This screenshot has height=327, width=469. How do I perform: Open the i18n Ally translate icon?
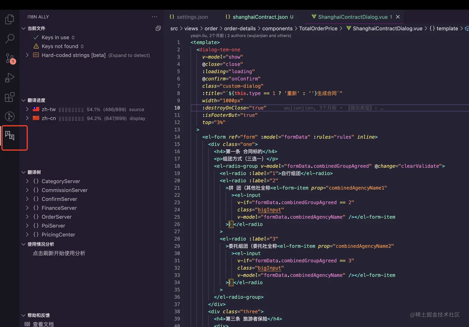point(10,135)
